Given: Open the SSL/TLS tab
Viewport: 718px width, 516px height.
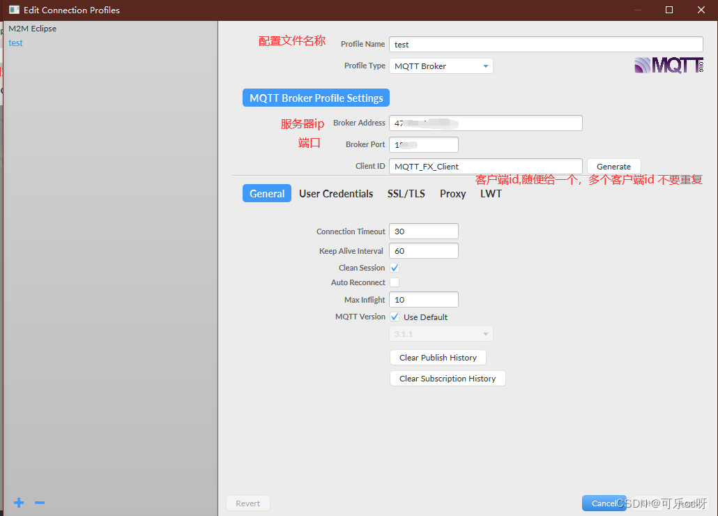Looking at the screenshot, I should tap(406, 194).
